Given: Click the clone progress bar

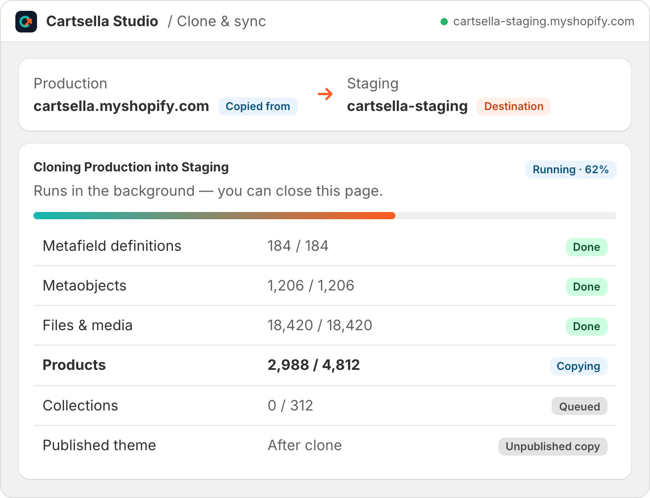Looking at the screenshot, I should coord(325,216).
